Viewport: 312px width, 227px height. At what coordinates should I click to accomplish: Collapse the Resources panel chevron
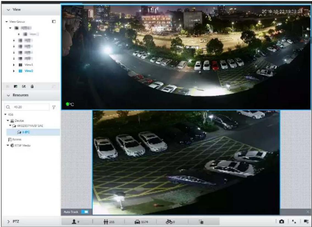pos(8,95)
